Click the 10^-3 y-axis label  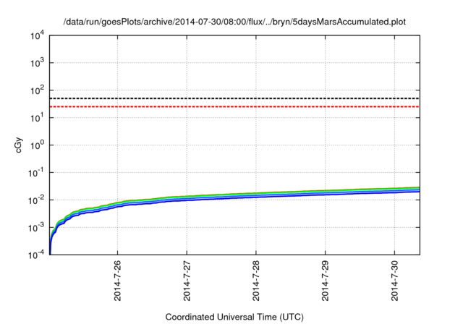[x=35, y=228]
